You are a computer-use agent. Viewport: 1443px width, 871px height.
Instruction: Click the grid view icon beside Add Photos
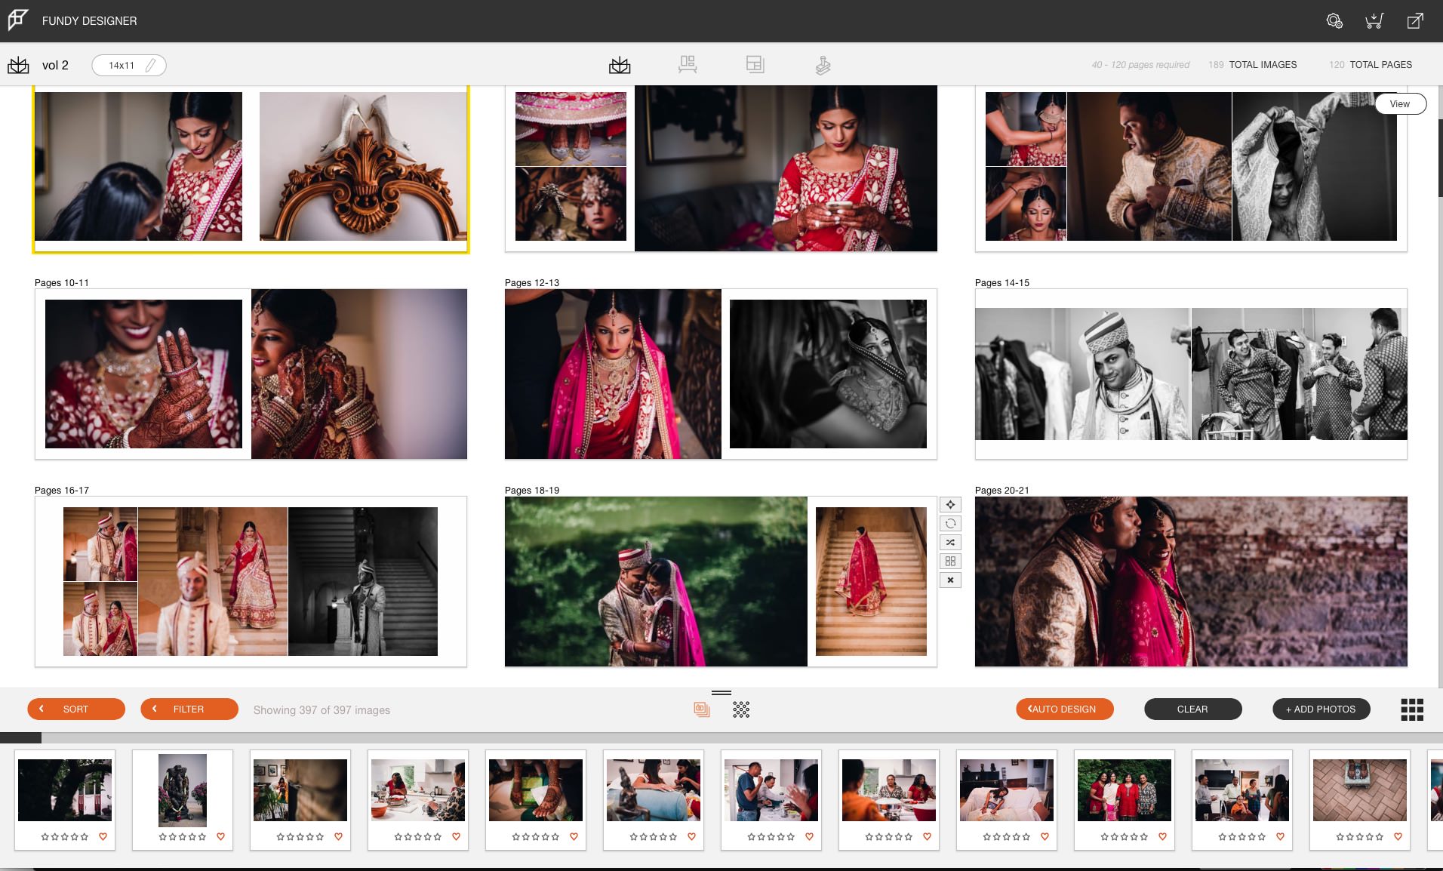coord(1412,709)
